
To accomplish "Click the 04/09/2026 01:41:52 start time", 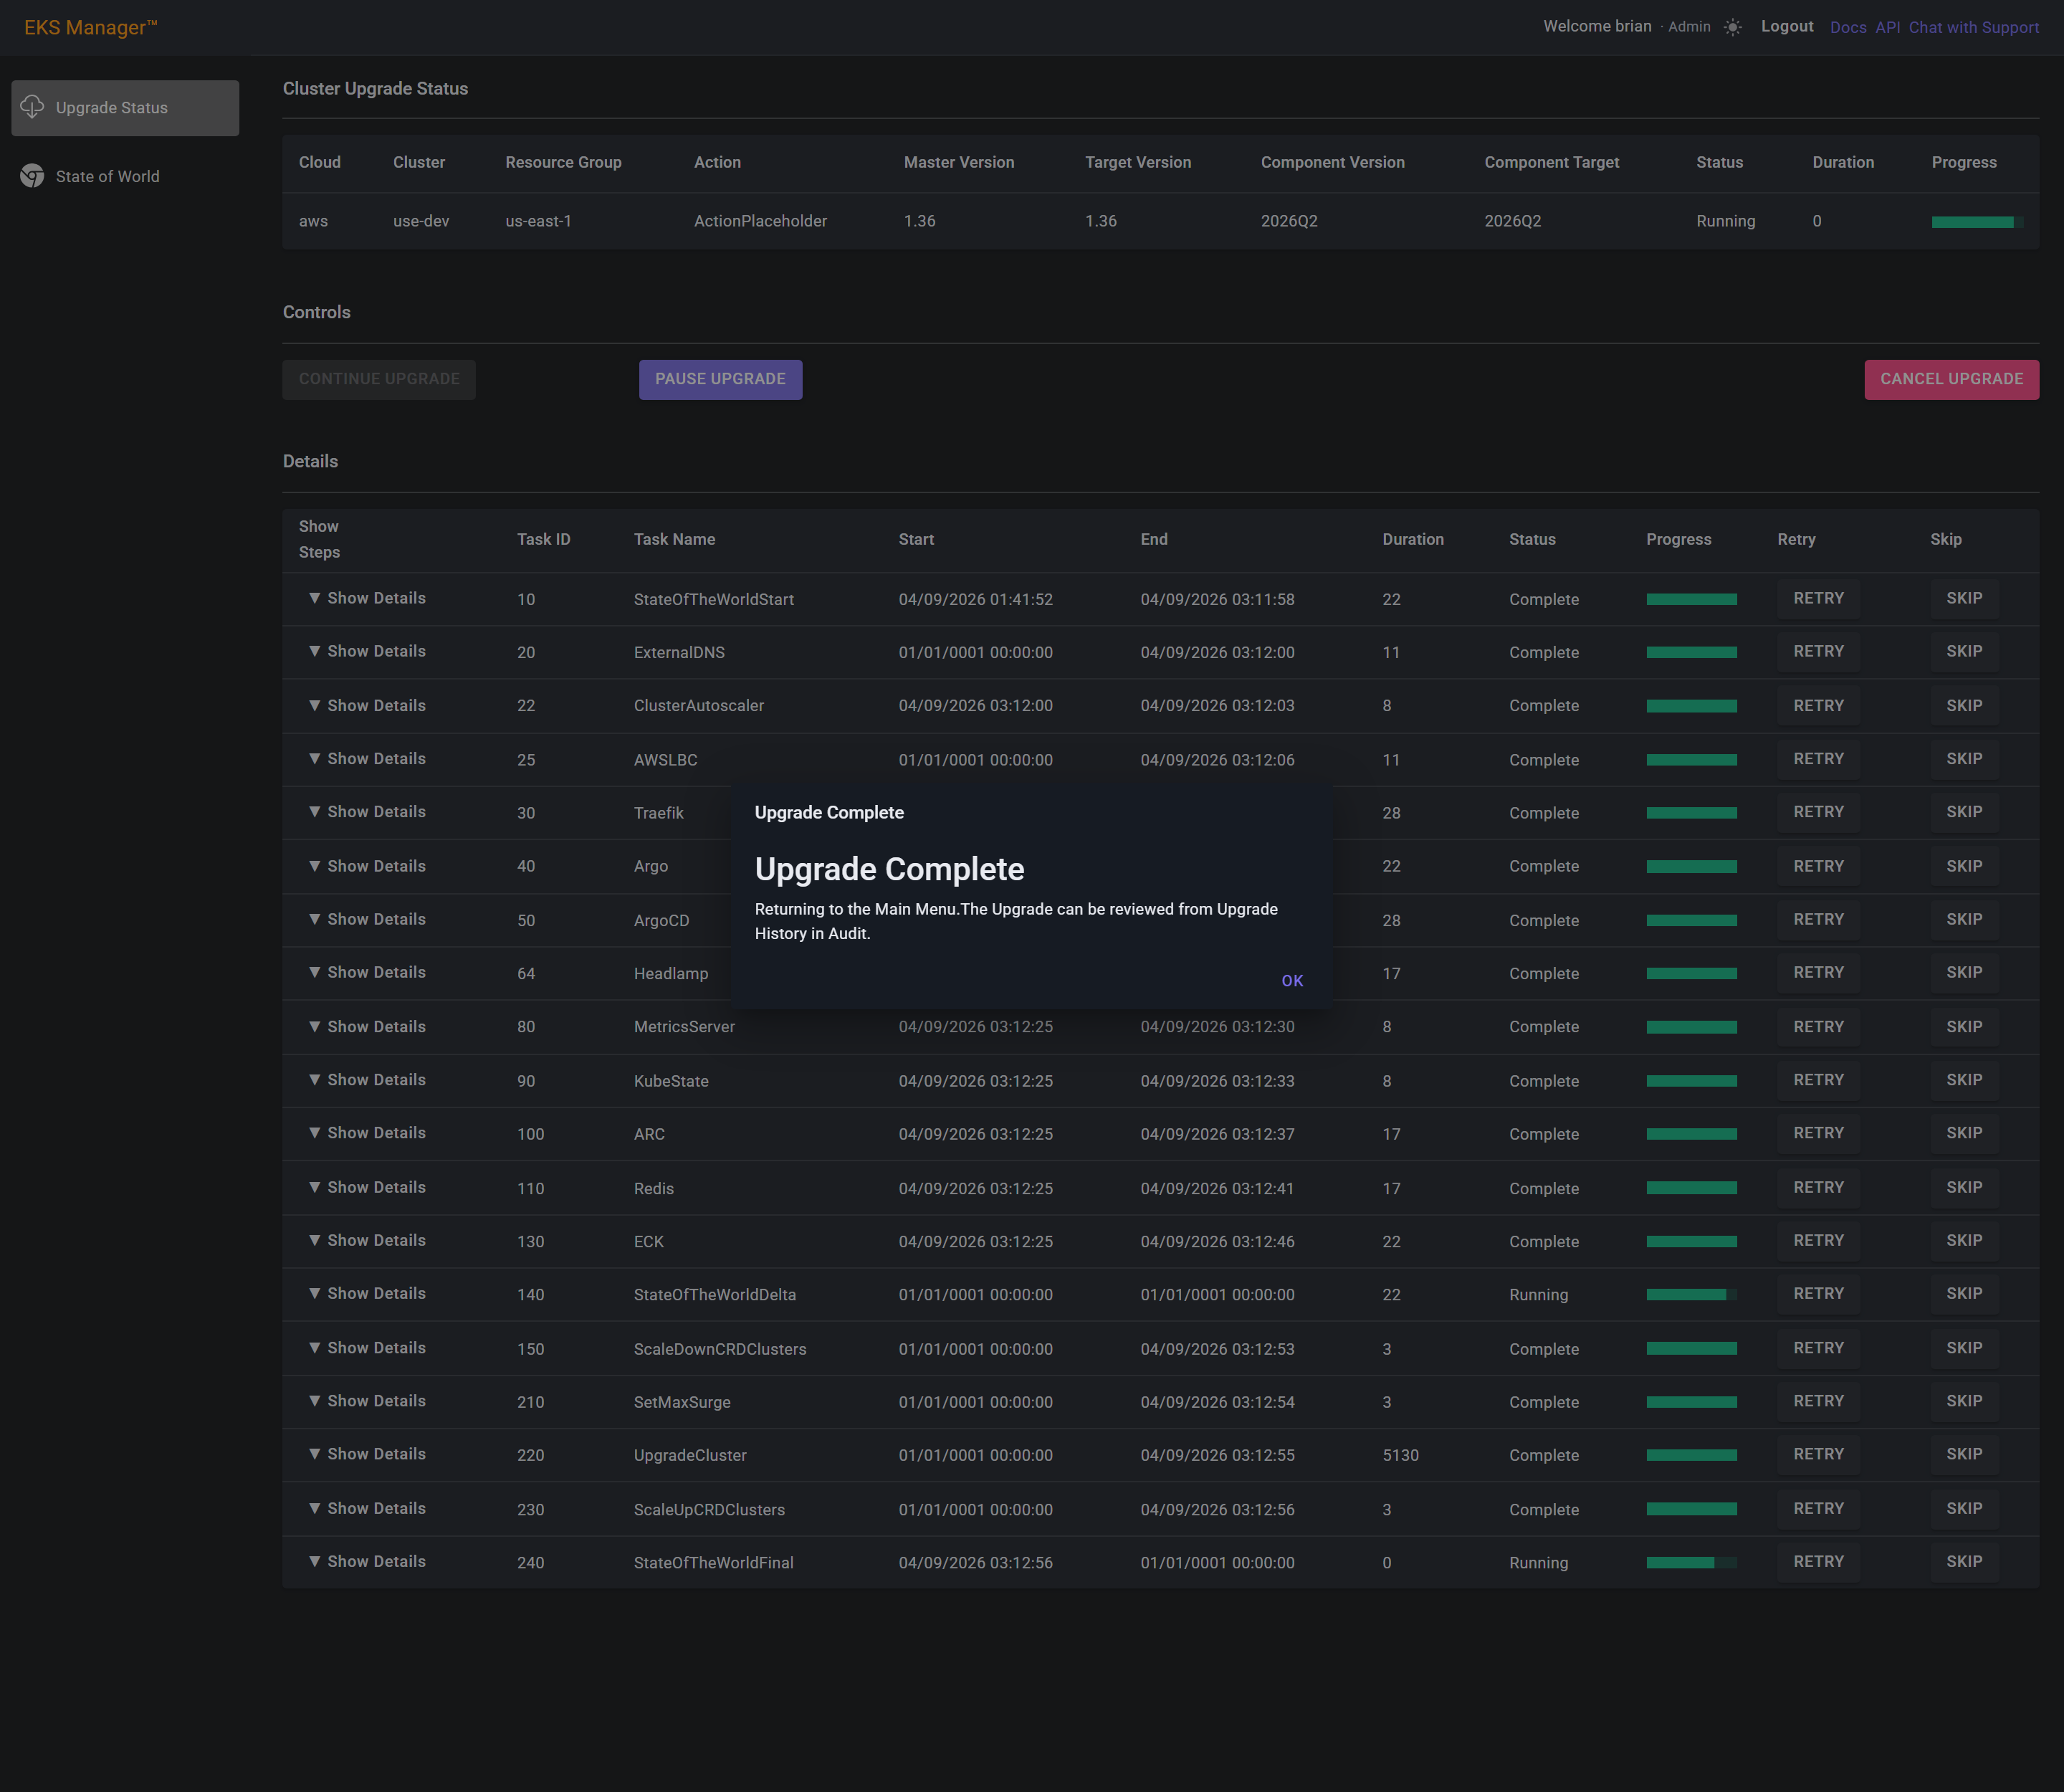I will pyautogui.click(x=975, y=599).
